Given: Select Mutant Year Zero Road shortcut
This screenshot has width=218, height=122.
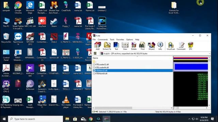Looking at the screenshot, I should tap(54, 7).
